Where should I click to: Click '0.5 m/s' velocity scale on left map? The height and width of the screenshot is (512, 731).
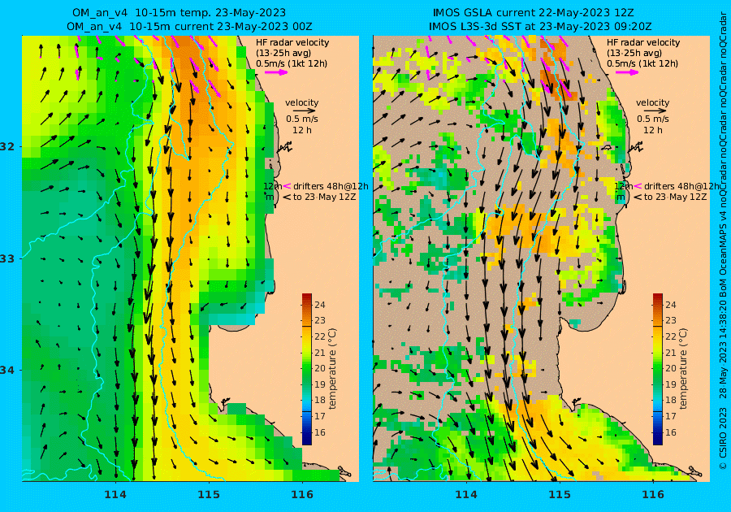(302, 119)
